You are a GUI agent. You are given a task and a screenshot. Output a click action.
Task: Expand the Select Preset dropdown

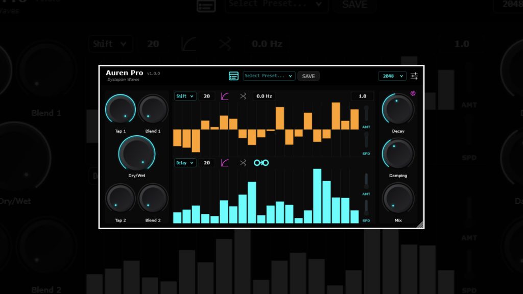[269, 76]
